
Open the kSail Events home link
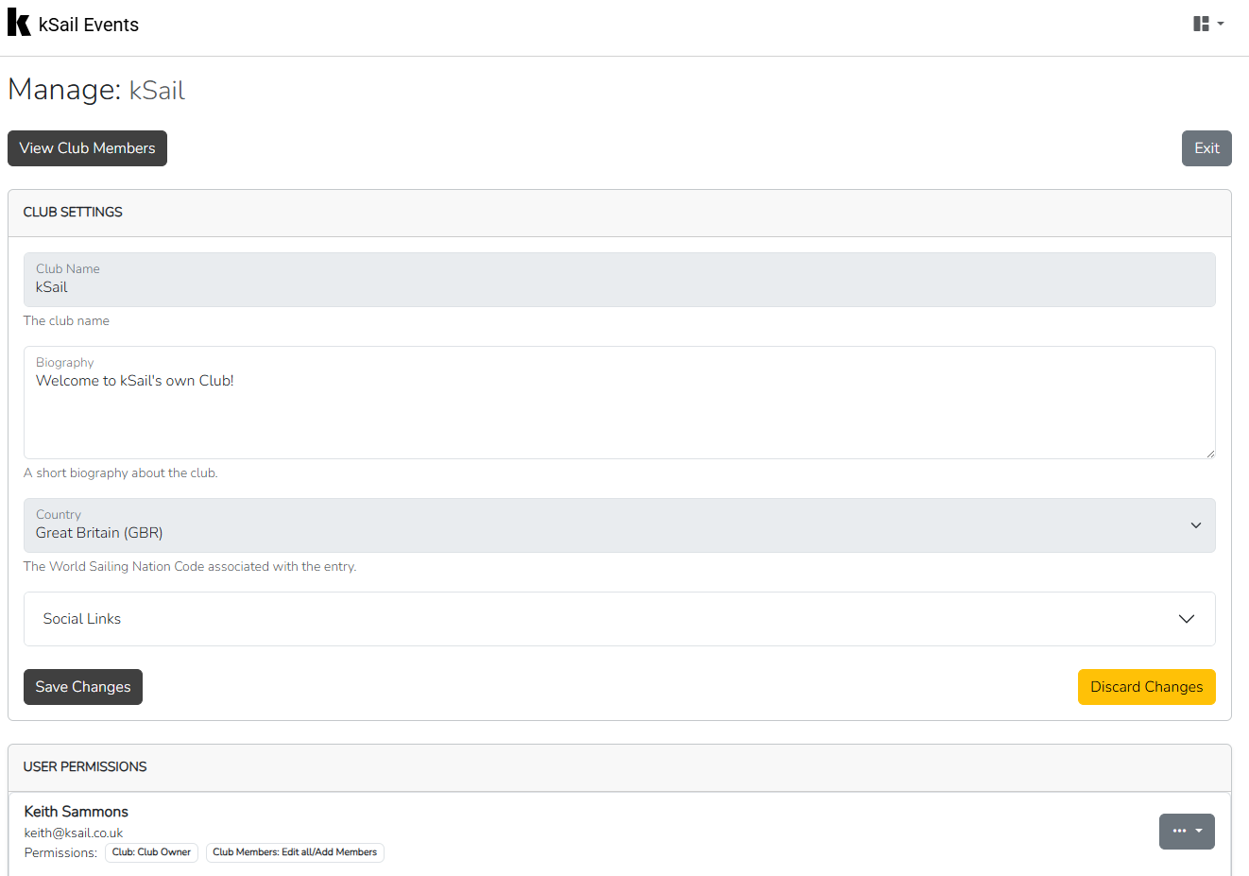[89, 25]
